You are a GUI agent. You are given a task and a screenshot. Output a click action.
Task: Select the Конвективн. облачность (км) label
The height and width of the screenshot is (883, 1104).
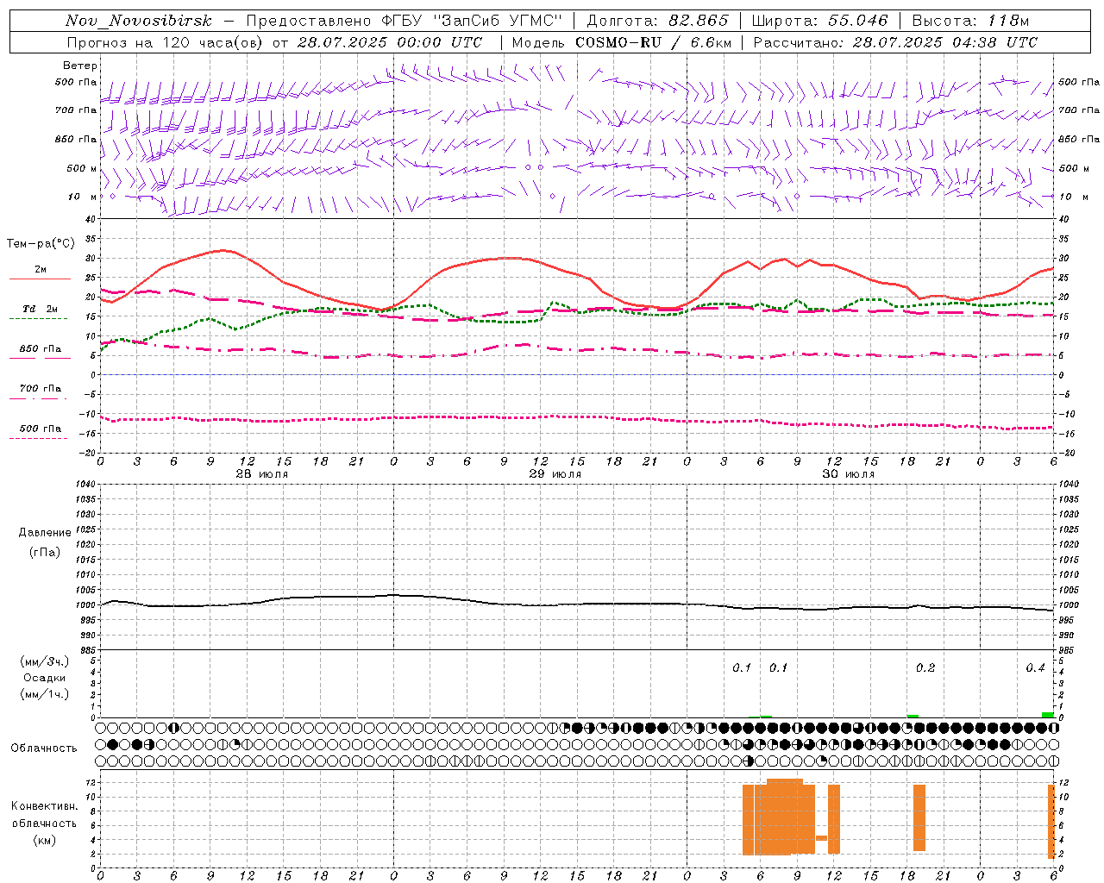[x=44, y=823]
